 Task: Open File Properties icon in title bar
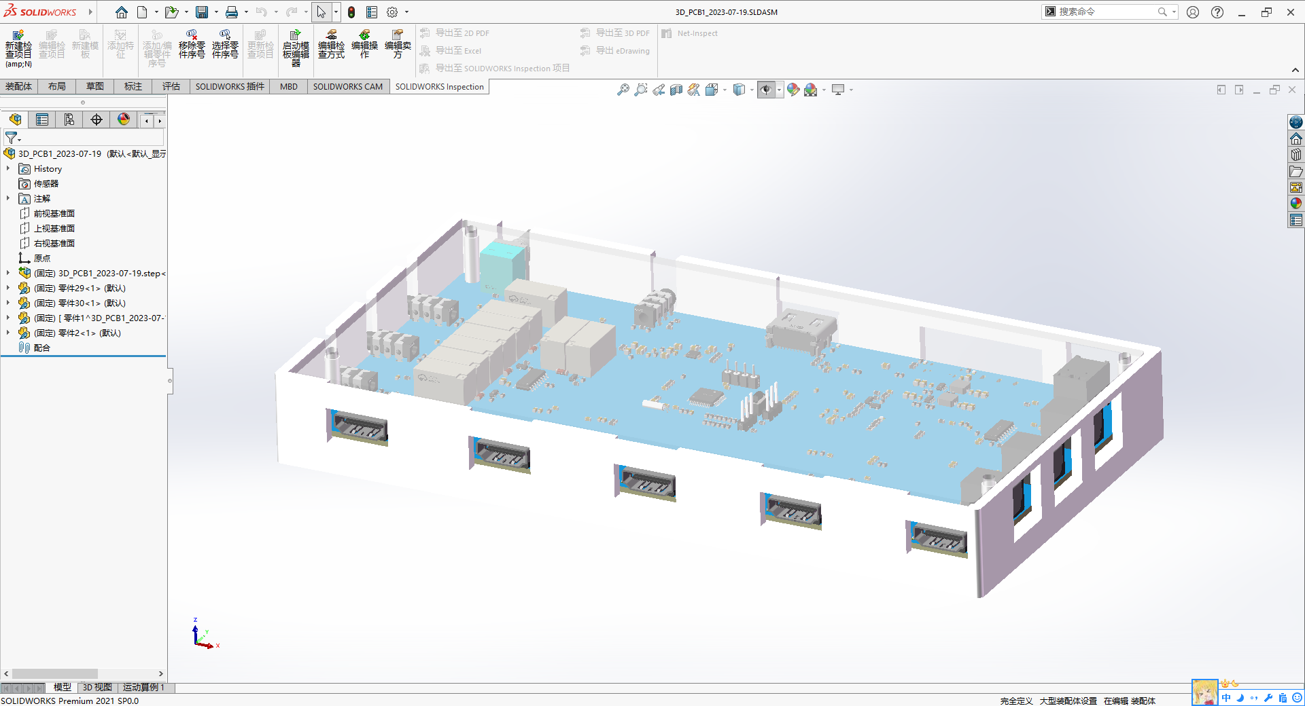coord(372,12)
